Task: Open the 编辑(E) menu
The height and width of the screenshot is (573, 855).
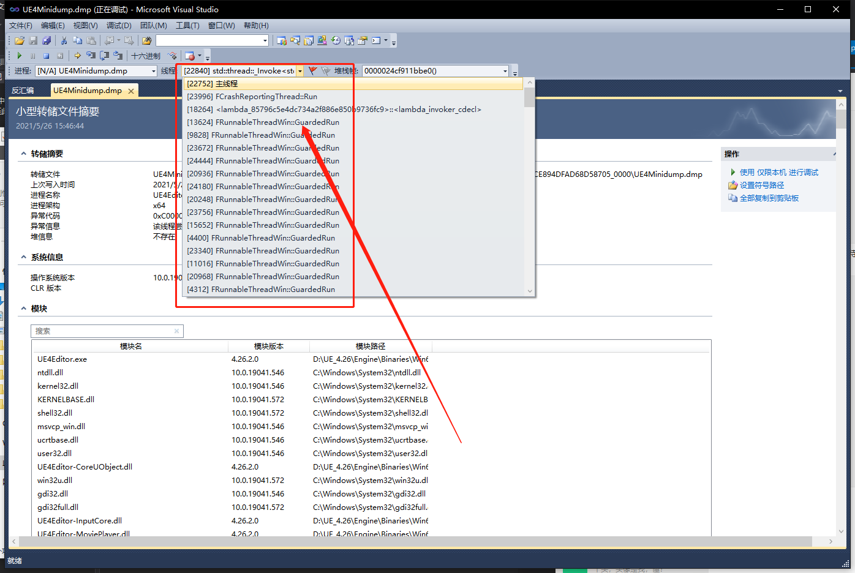Action: click(x=53, y=25)
